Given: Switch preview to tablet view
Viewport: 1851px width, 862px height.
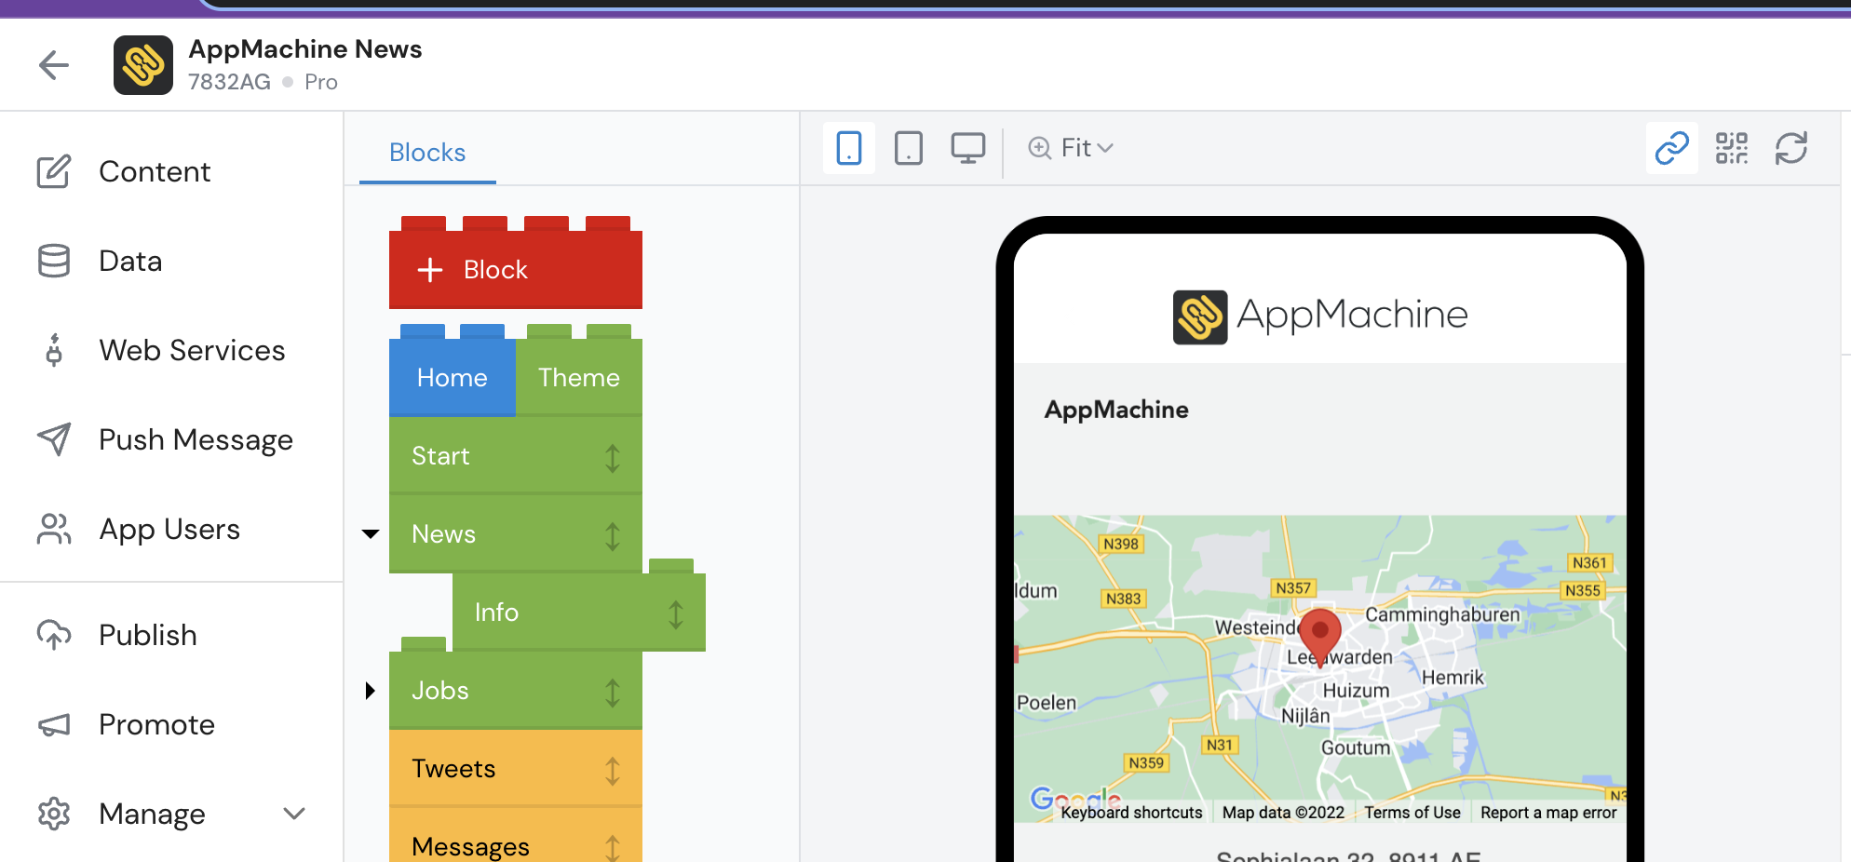Looking at the screenshot, I should coord(909,148).
